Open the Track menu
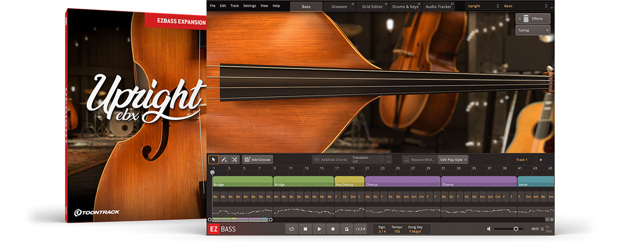The image size is (621, 252). tap(234, 6)
